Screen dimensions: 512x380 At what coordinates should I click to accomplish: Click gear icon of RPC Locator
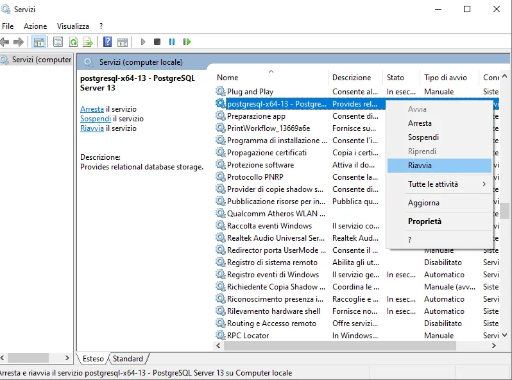221,335
